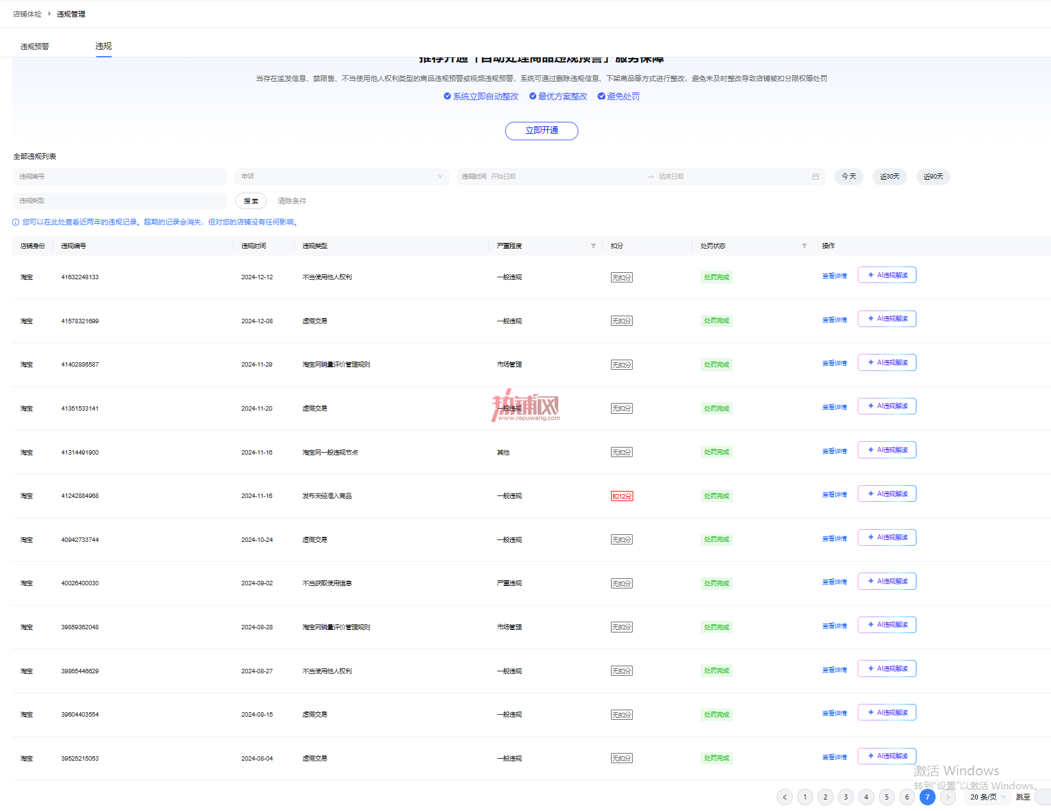Click the sparkle icon on AI违规解读 for record 41632248133
The height and width of the screenshot is (811, 1051).
[x=871, y=275]
